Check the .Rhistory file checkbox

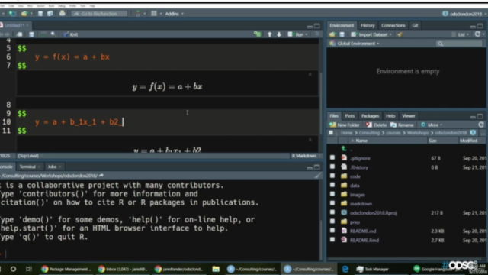[x=332, y=167]
